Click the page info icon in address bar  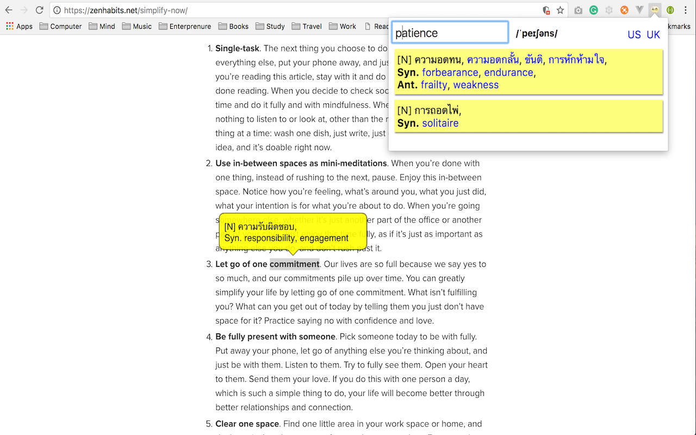57,9
